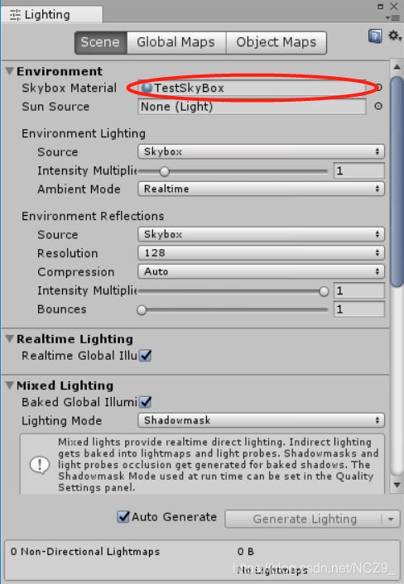Click the reflections Intensity Multiplier value field

coord(358,290)
